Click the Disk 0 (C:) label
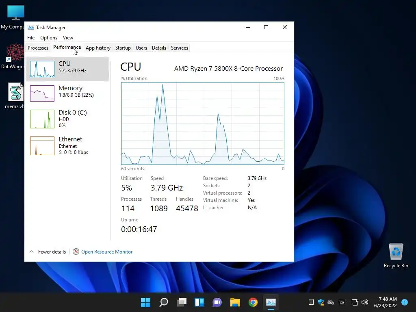This screenshot has height=312, width=416. tap(73, 113)
